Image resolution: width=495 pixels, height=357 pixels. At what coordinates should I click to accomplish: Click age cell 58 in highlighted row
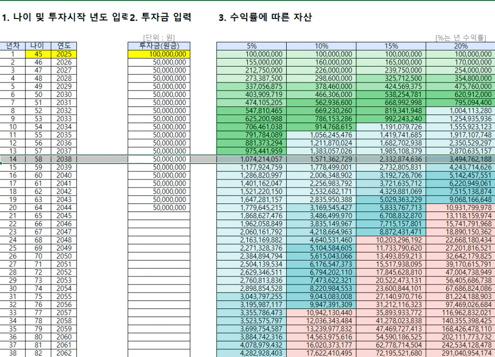click(x=38, y=159)
